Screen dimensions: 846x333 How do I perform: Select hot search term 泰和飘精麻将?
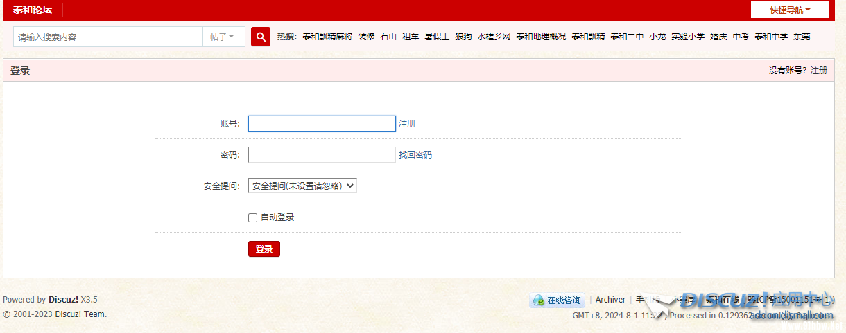pyautogui.click(x=327, y=37)
